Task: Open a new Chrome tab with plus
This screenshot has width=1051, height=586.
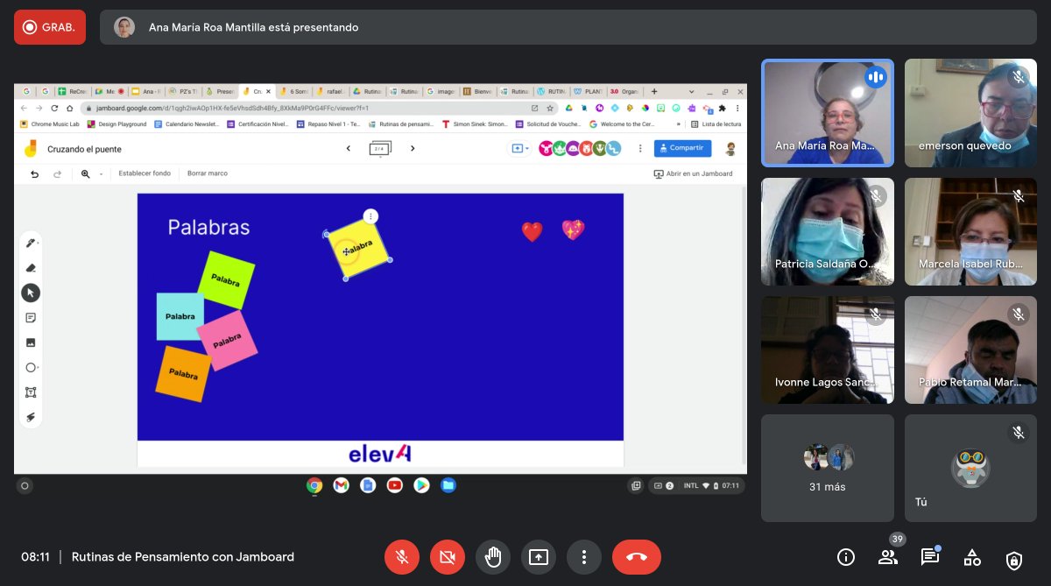Action: pos(654,91)
